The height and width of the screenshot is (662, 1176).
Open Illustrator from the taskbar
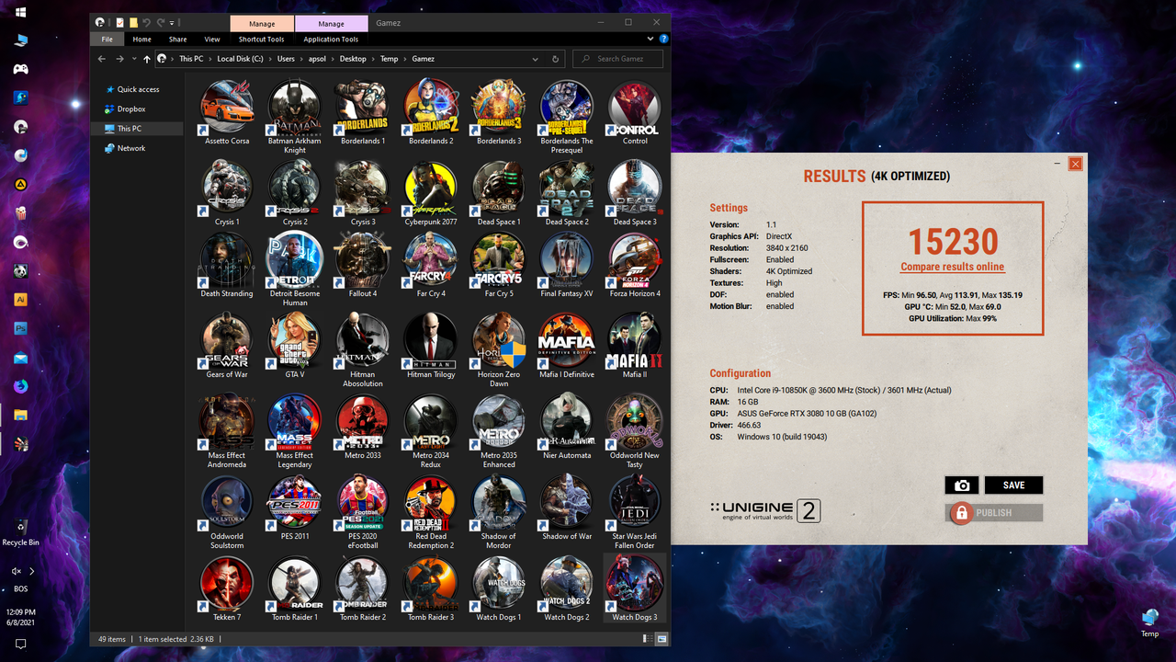[20, 300]
